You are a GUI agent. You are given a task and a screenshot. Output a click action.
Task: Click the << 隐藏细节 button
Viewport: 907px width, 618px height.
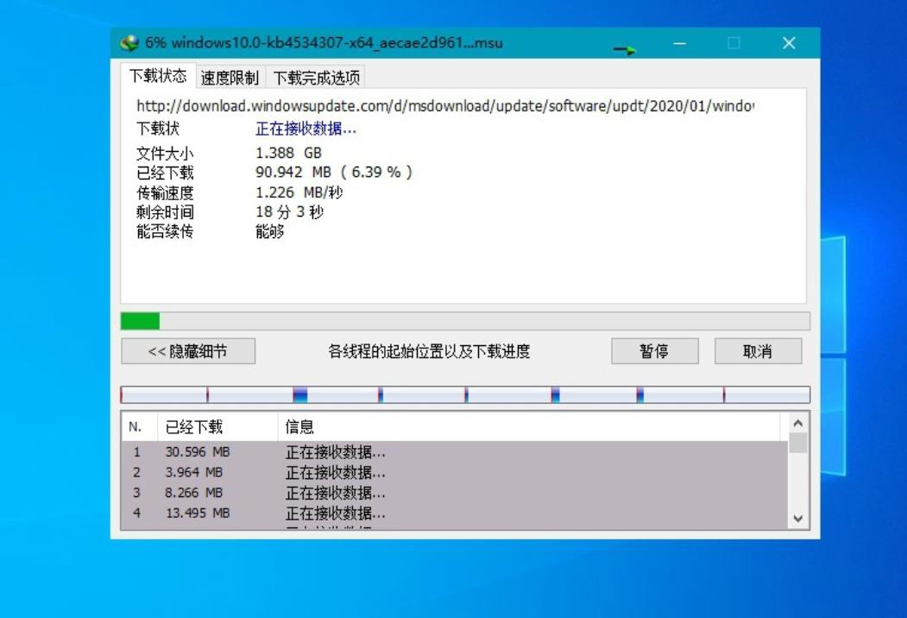point(188,351)
